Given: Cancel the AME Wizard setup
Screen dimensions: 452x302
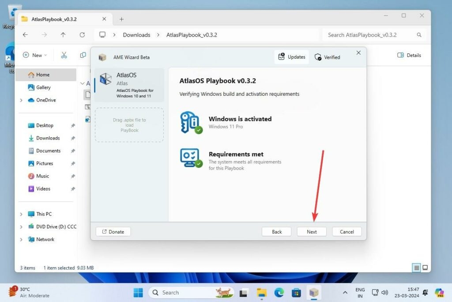Looking at the screenshot, I should (347, 232).
